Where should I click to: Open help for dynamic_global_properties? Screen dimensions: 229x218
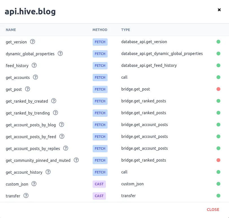[x=60, y=54]
